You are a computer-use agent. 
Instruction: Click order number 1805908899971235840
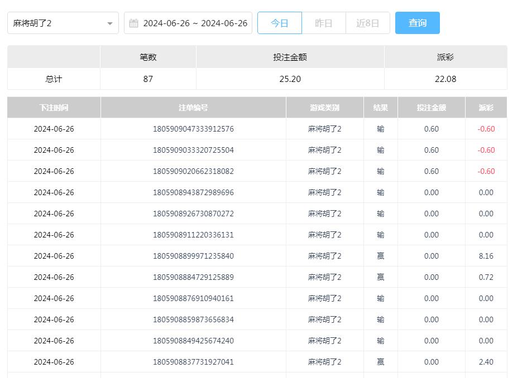(x=193, y=256)
